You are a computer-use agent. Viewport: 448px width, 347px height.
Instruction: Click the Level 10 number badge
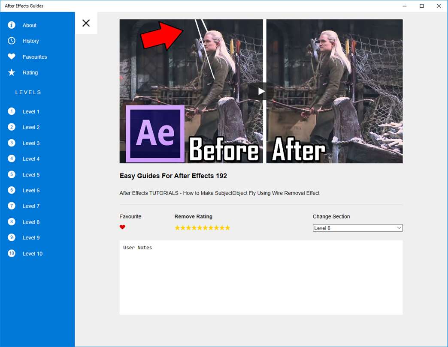[12, 253]
